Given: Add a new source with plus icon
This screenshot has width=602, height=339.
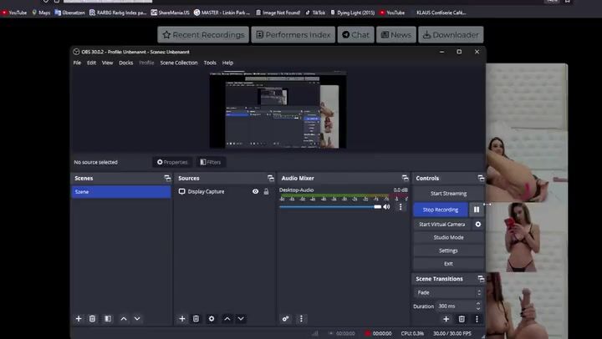Looking at the screenshot, I should pos(182,319).
